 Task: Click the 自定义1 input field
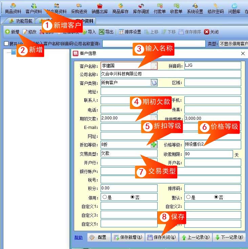(x=129, y=206)
